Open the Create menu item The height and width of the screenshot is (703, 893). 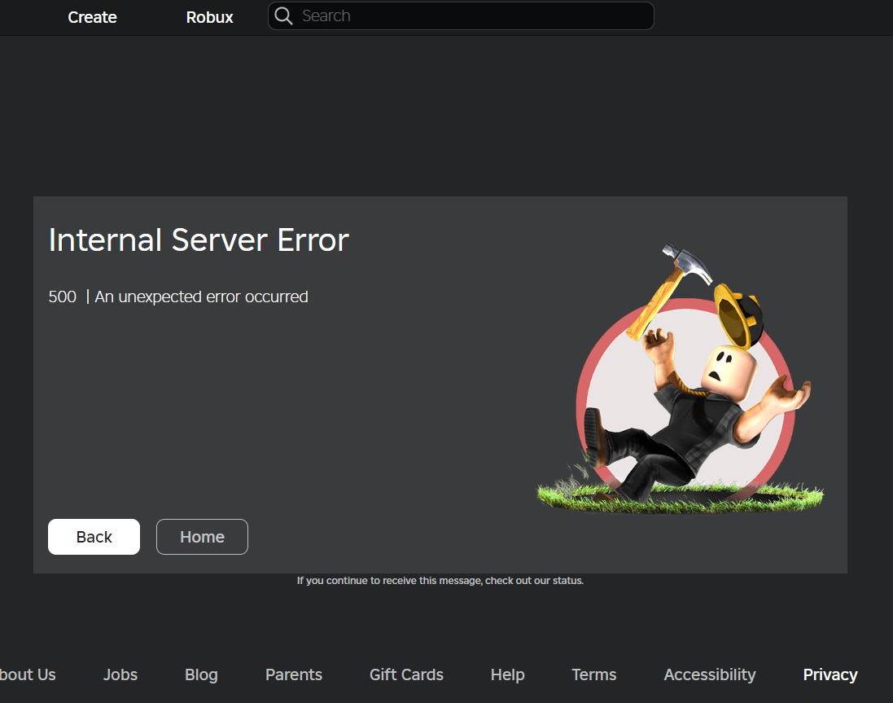[x=92, y=17]
